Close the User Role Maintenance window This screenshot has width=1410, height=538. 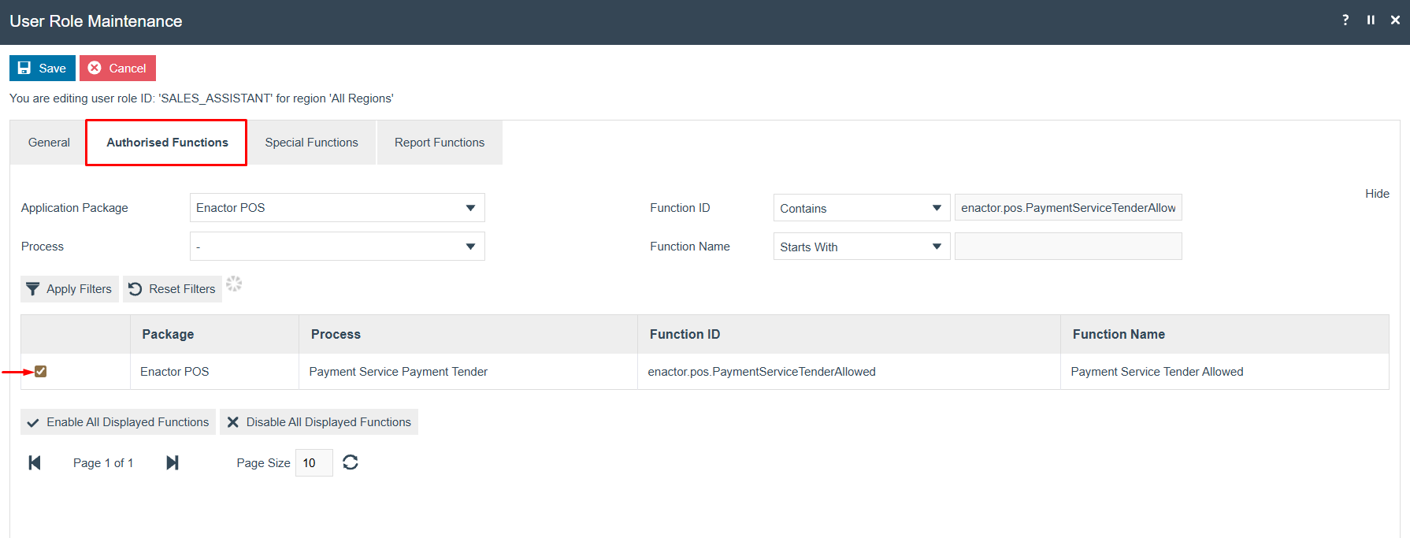[x=1395, y=20]
